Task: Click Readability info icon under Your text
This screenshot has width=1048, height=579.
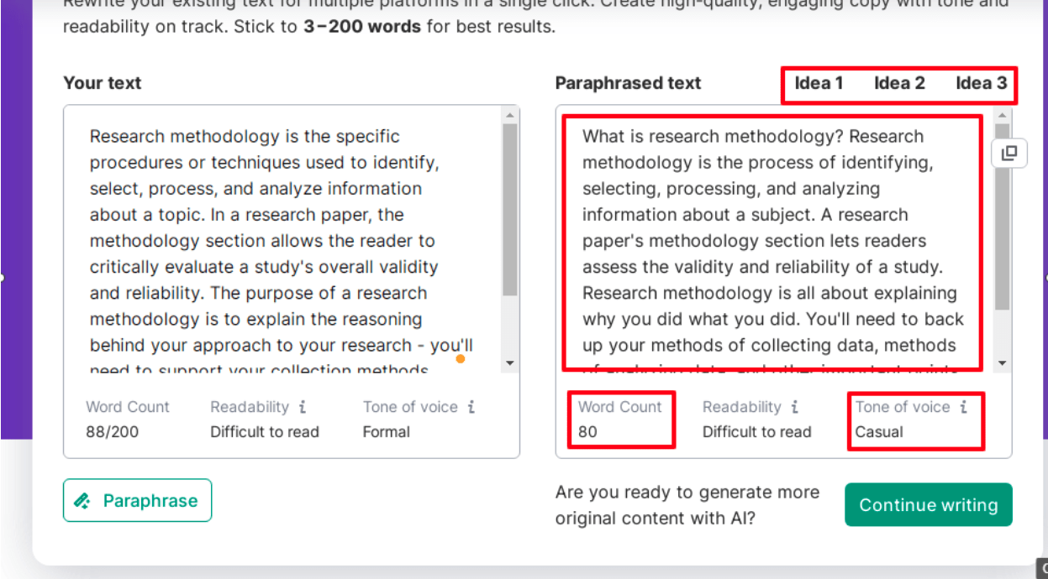Action: point(303,407)
